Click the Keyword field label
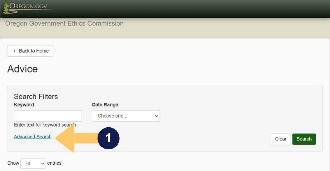 [24, 104]
